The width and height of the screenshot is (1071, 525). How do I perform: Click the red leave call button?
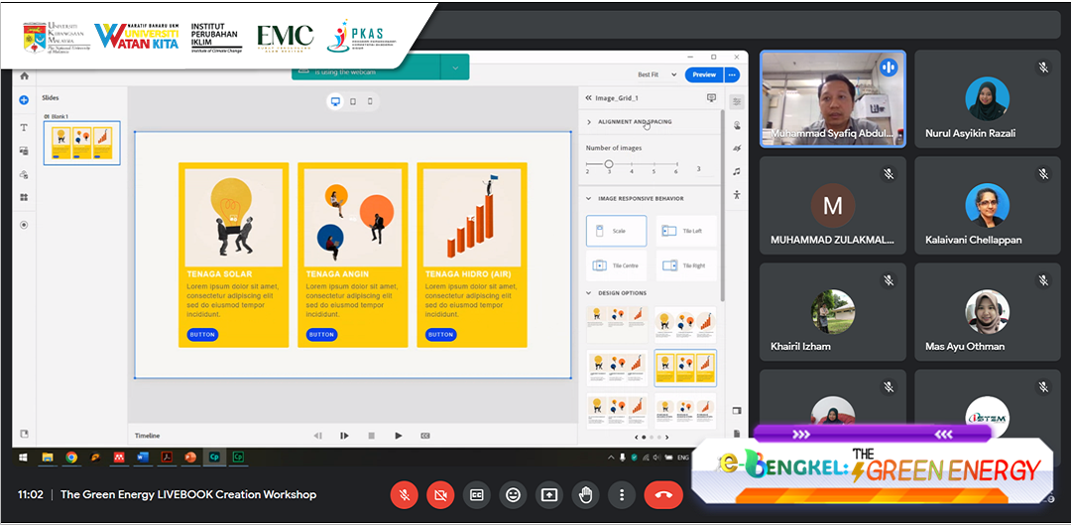tap(662, 494)
